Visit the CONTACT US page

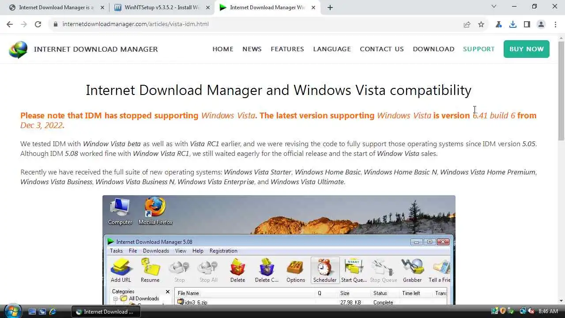pyautogui.click(x=382, y=49)
